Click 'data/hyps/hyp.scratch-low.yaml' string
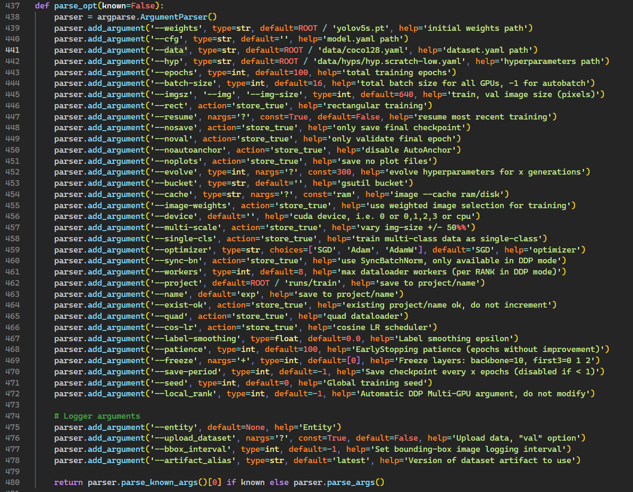The height and width of the screenshot is (492, 633). click(x=390, y=61)
